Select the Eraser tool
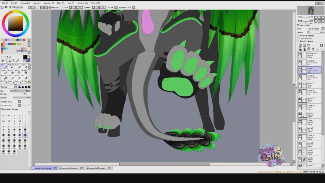Viewport: 325px width, 183px height. [10, 72]
